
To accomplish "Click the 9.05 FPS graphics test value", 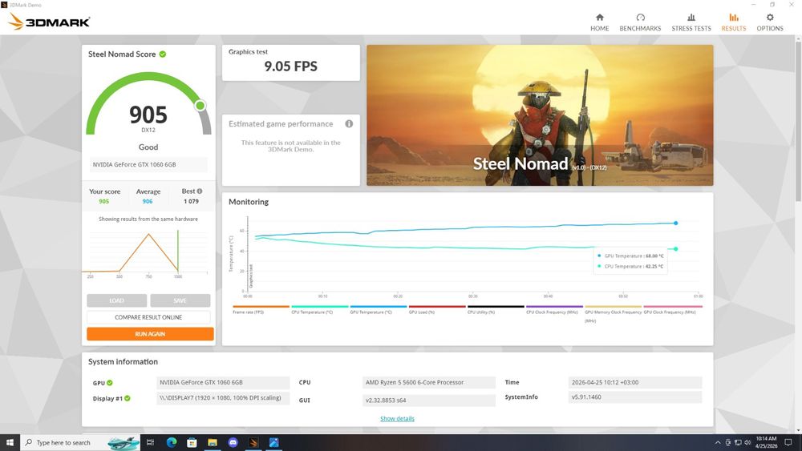I will pos(290,66).
